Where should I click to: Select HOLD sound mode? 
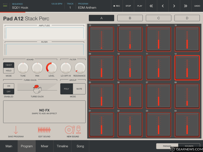click(9, 71)
